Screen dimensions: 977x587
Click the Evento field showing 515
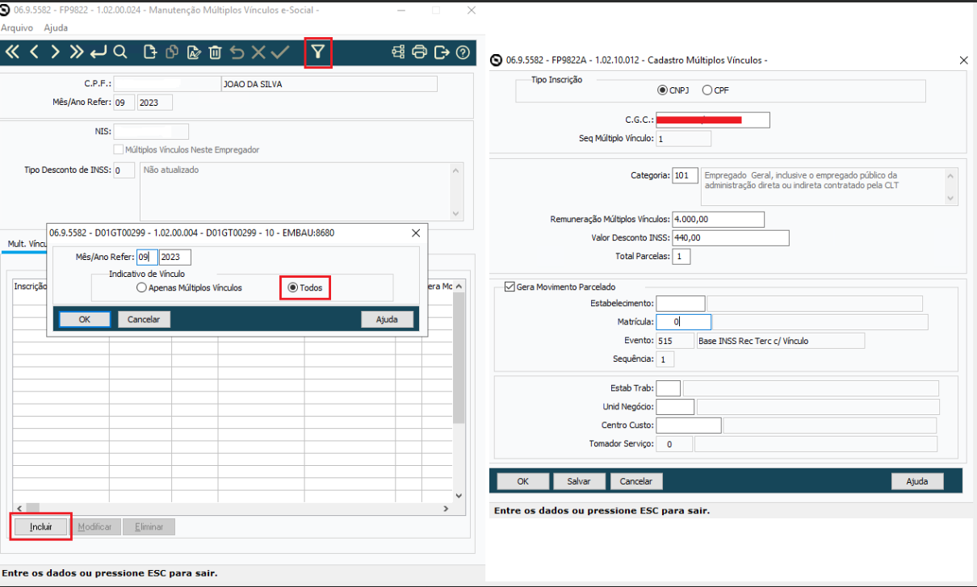click(673, 341)
